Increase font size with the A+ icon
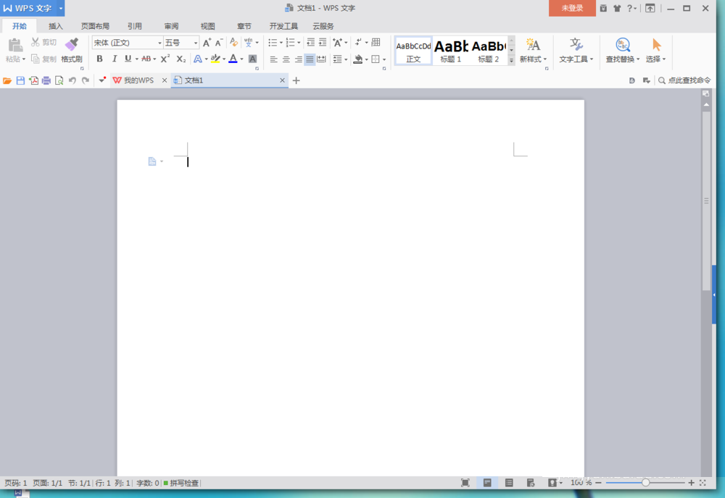The width and height of the screenshot is (725, 498). (207, 43)
